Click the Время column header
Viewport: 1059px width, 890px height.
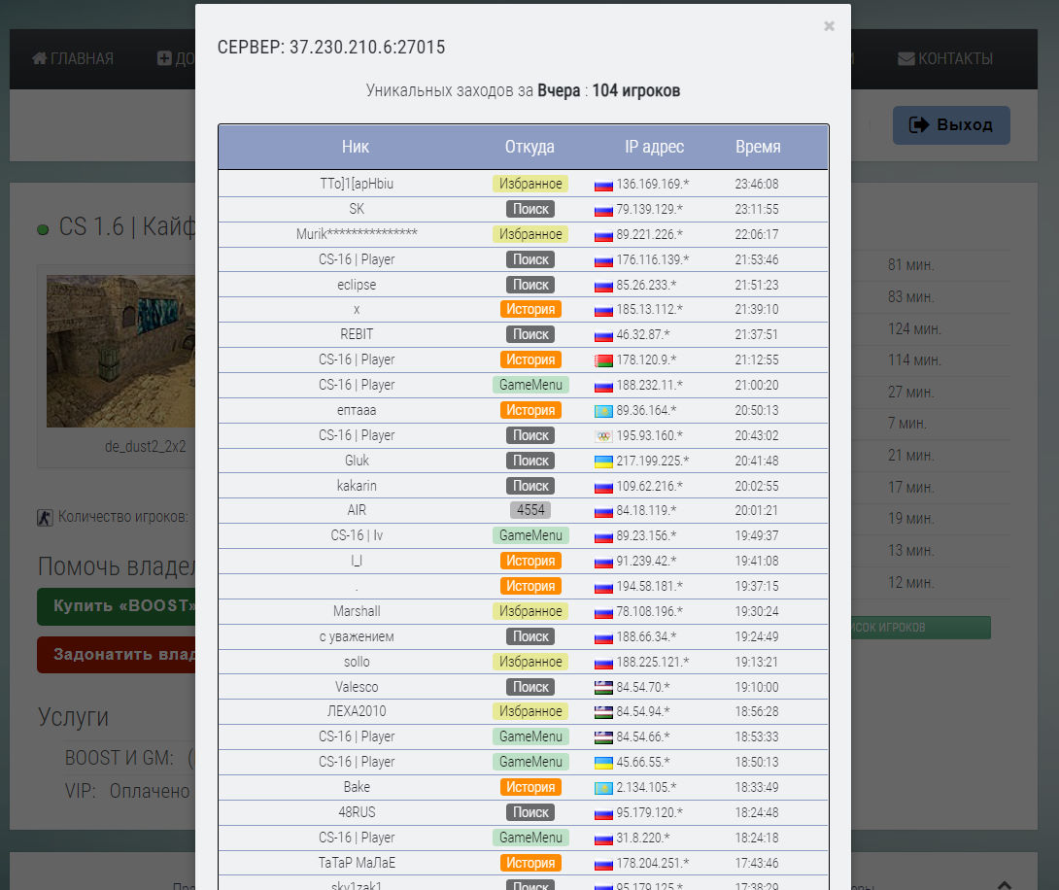[758, 147]
